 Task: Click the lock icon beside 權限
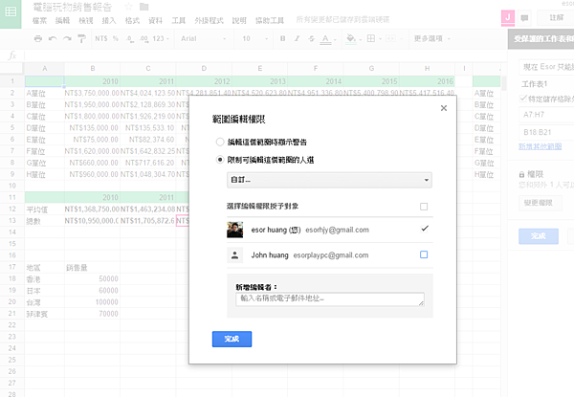521,174
